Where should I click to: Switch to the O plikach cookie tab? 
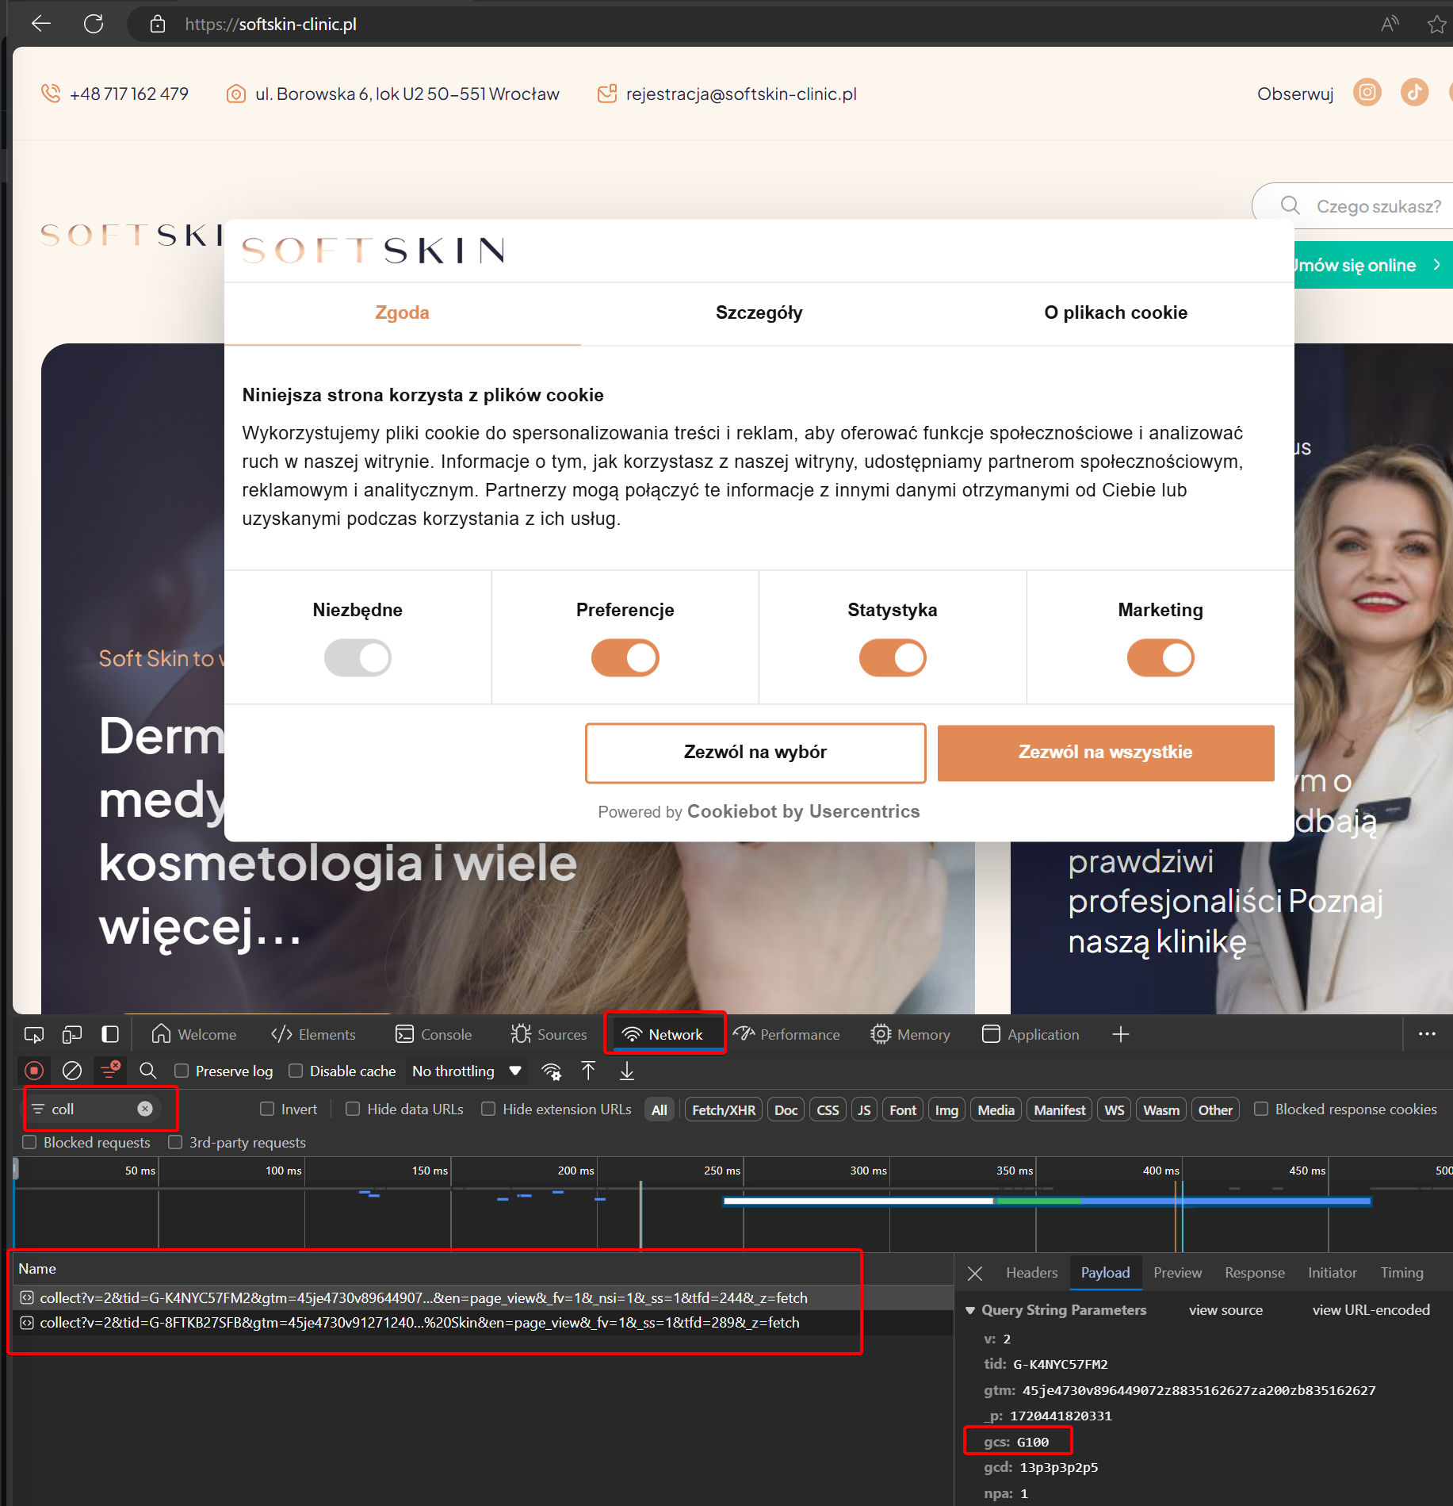point(1115,312)
